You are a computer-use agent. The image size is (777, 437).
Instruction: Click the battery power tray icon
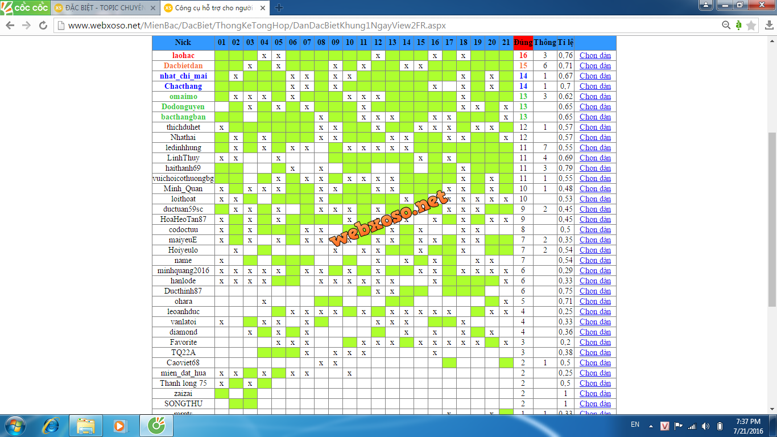pos(720,426)
